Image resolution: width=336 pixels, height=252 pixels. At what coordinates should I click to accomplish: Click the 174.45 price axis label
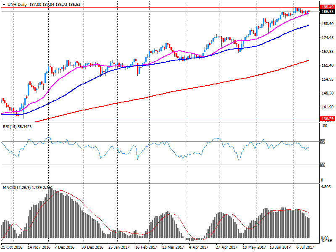pos(328,38)
